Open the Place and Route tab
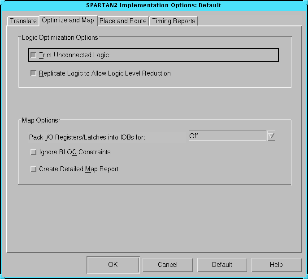 point(123,21)
